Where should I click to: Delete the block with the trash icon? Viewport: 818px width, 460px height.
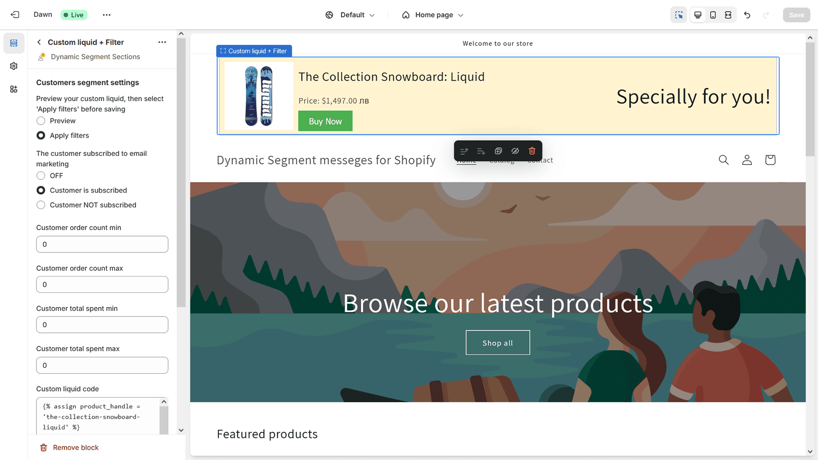(532, 151)
